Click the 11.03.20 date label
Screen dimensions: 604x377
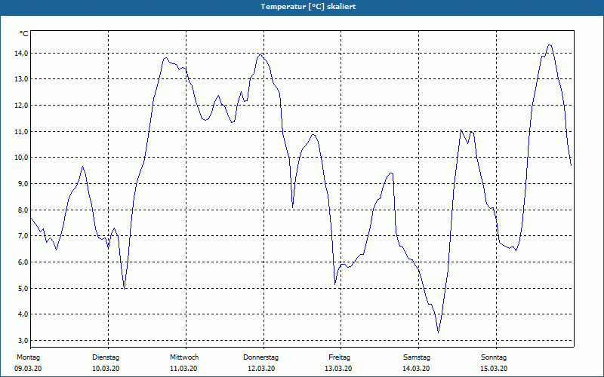pos(183,369)
